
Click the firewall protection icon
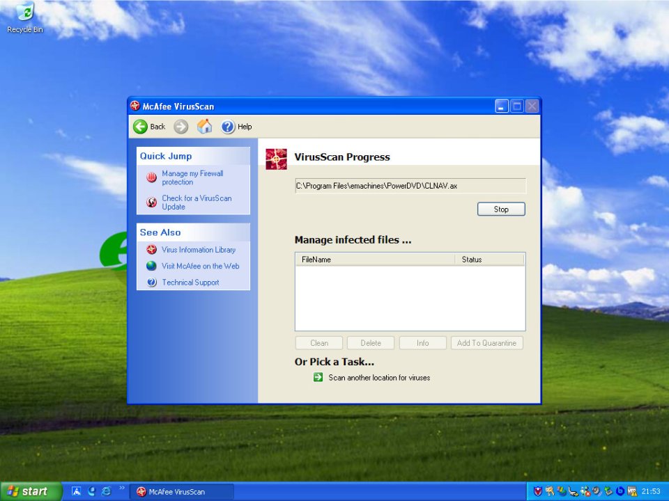pos(151,178)
